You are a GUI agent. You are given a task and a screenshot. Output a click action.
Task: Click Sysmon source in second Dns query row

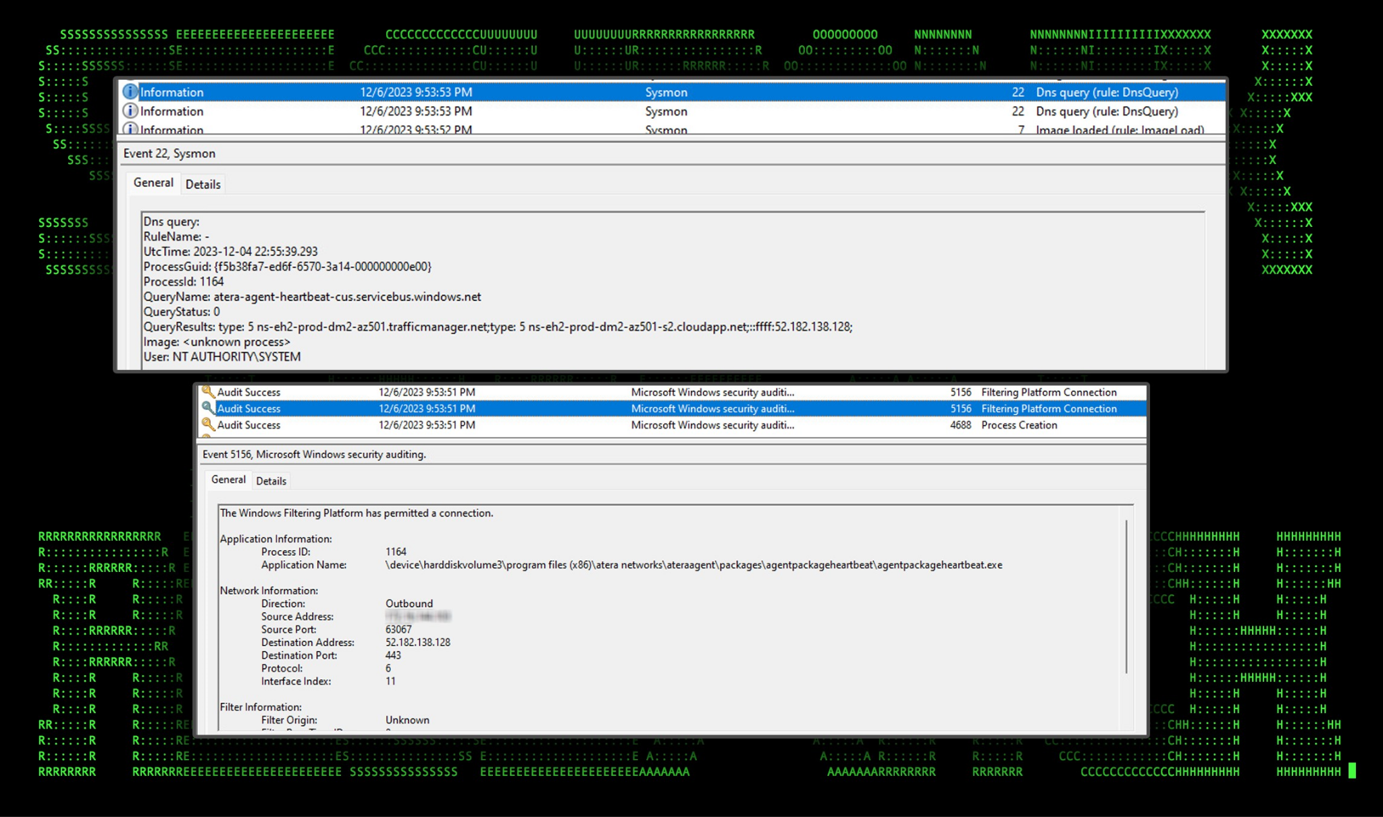pyautogui.click(x=666, y=111)
